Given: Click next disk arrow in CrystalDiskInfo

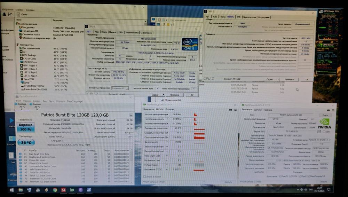Looking at the screenshot, I should [x=131, y=115].
